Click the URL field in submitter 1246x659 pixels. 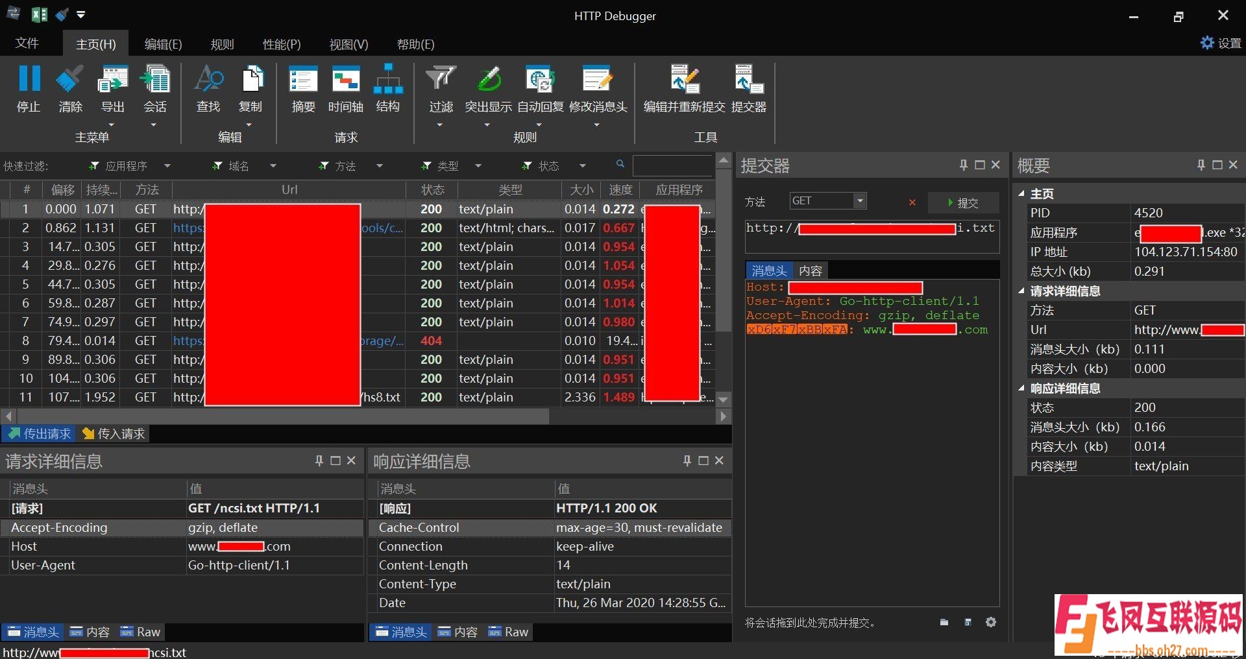point(872,236)
